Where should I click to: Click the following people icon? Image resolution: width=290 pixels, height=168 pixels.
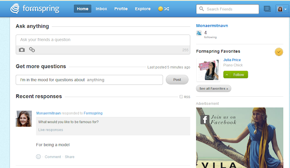tap(199, 33)
